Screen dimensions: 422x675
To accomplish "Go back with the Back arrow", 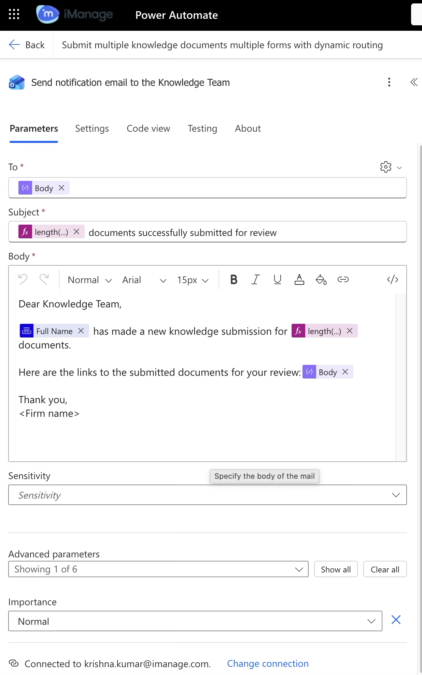I will tap(27, 45).
